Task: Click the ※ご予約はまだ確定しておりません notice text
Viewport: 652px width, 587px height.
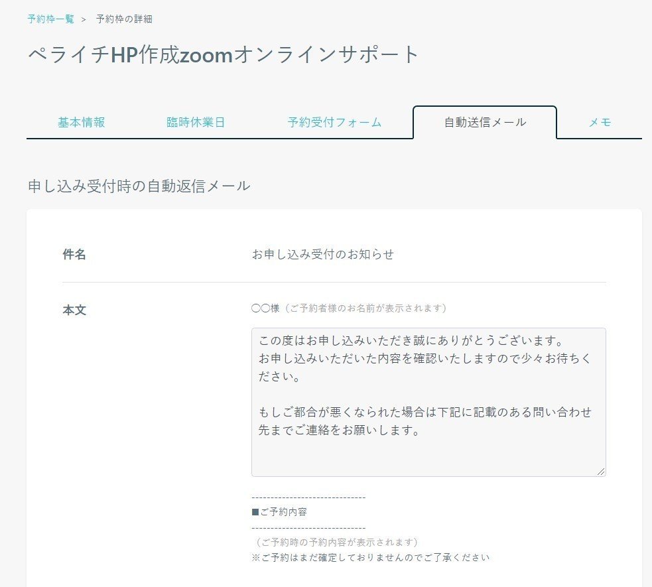Action: [369, 557]
